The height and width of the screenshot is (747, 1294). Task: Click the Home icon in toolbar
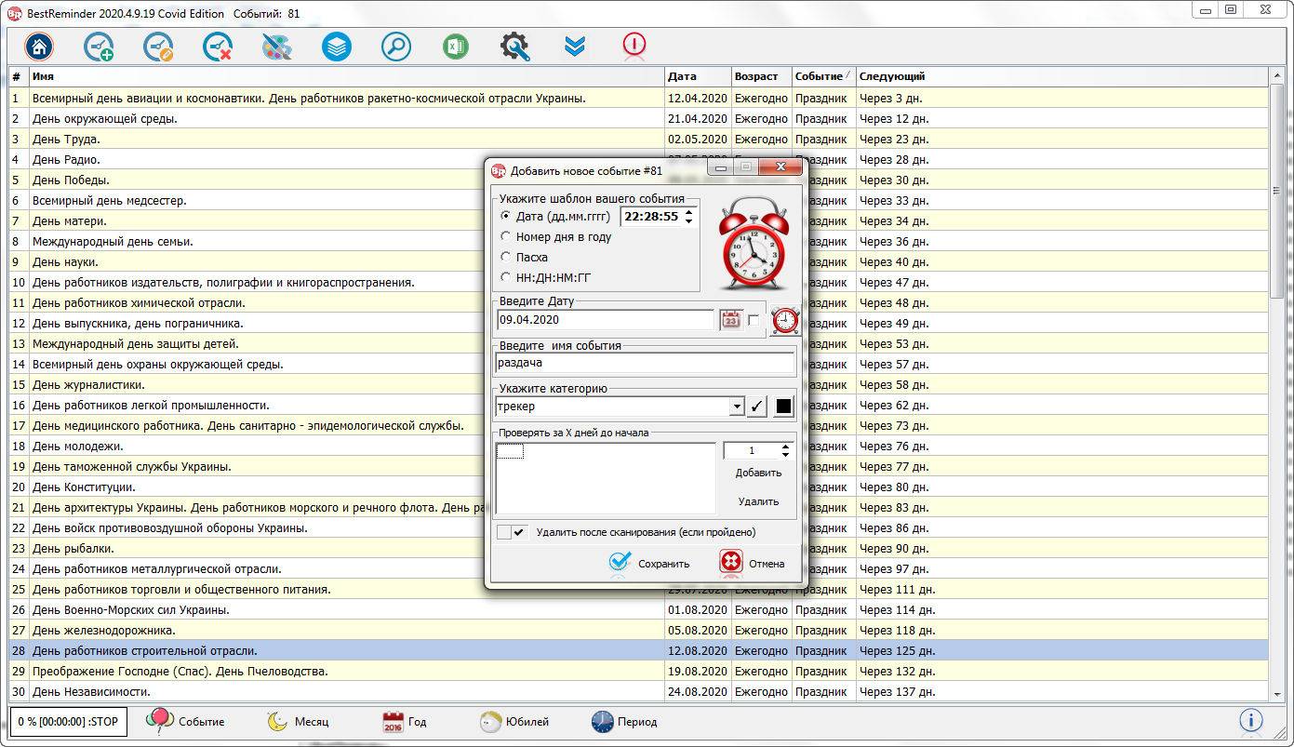(x=39, y=47)
